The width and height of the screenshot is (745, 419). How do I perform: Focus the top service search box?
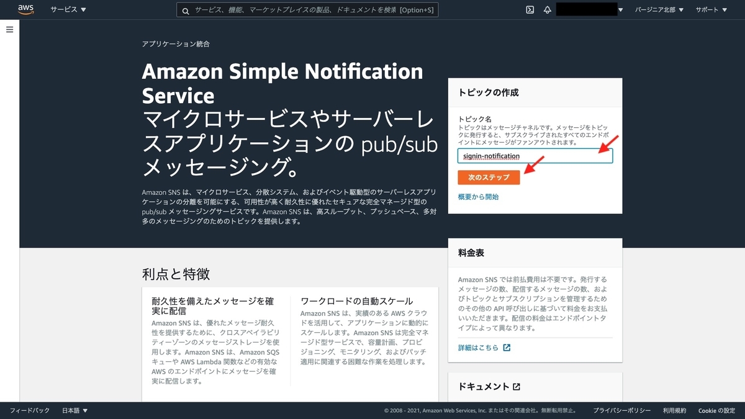(307, 10)
